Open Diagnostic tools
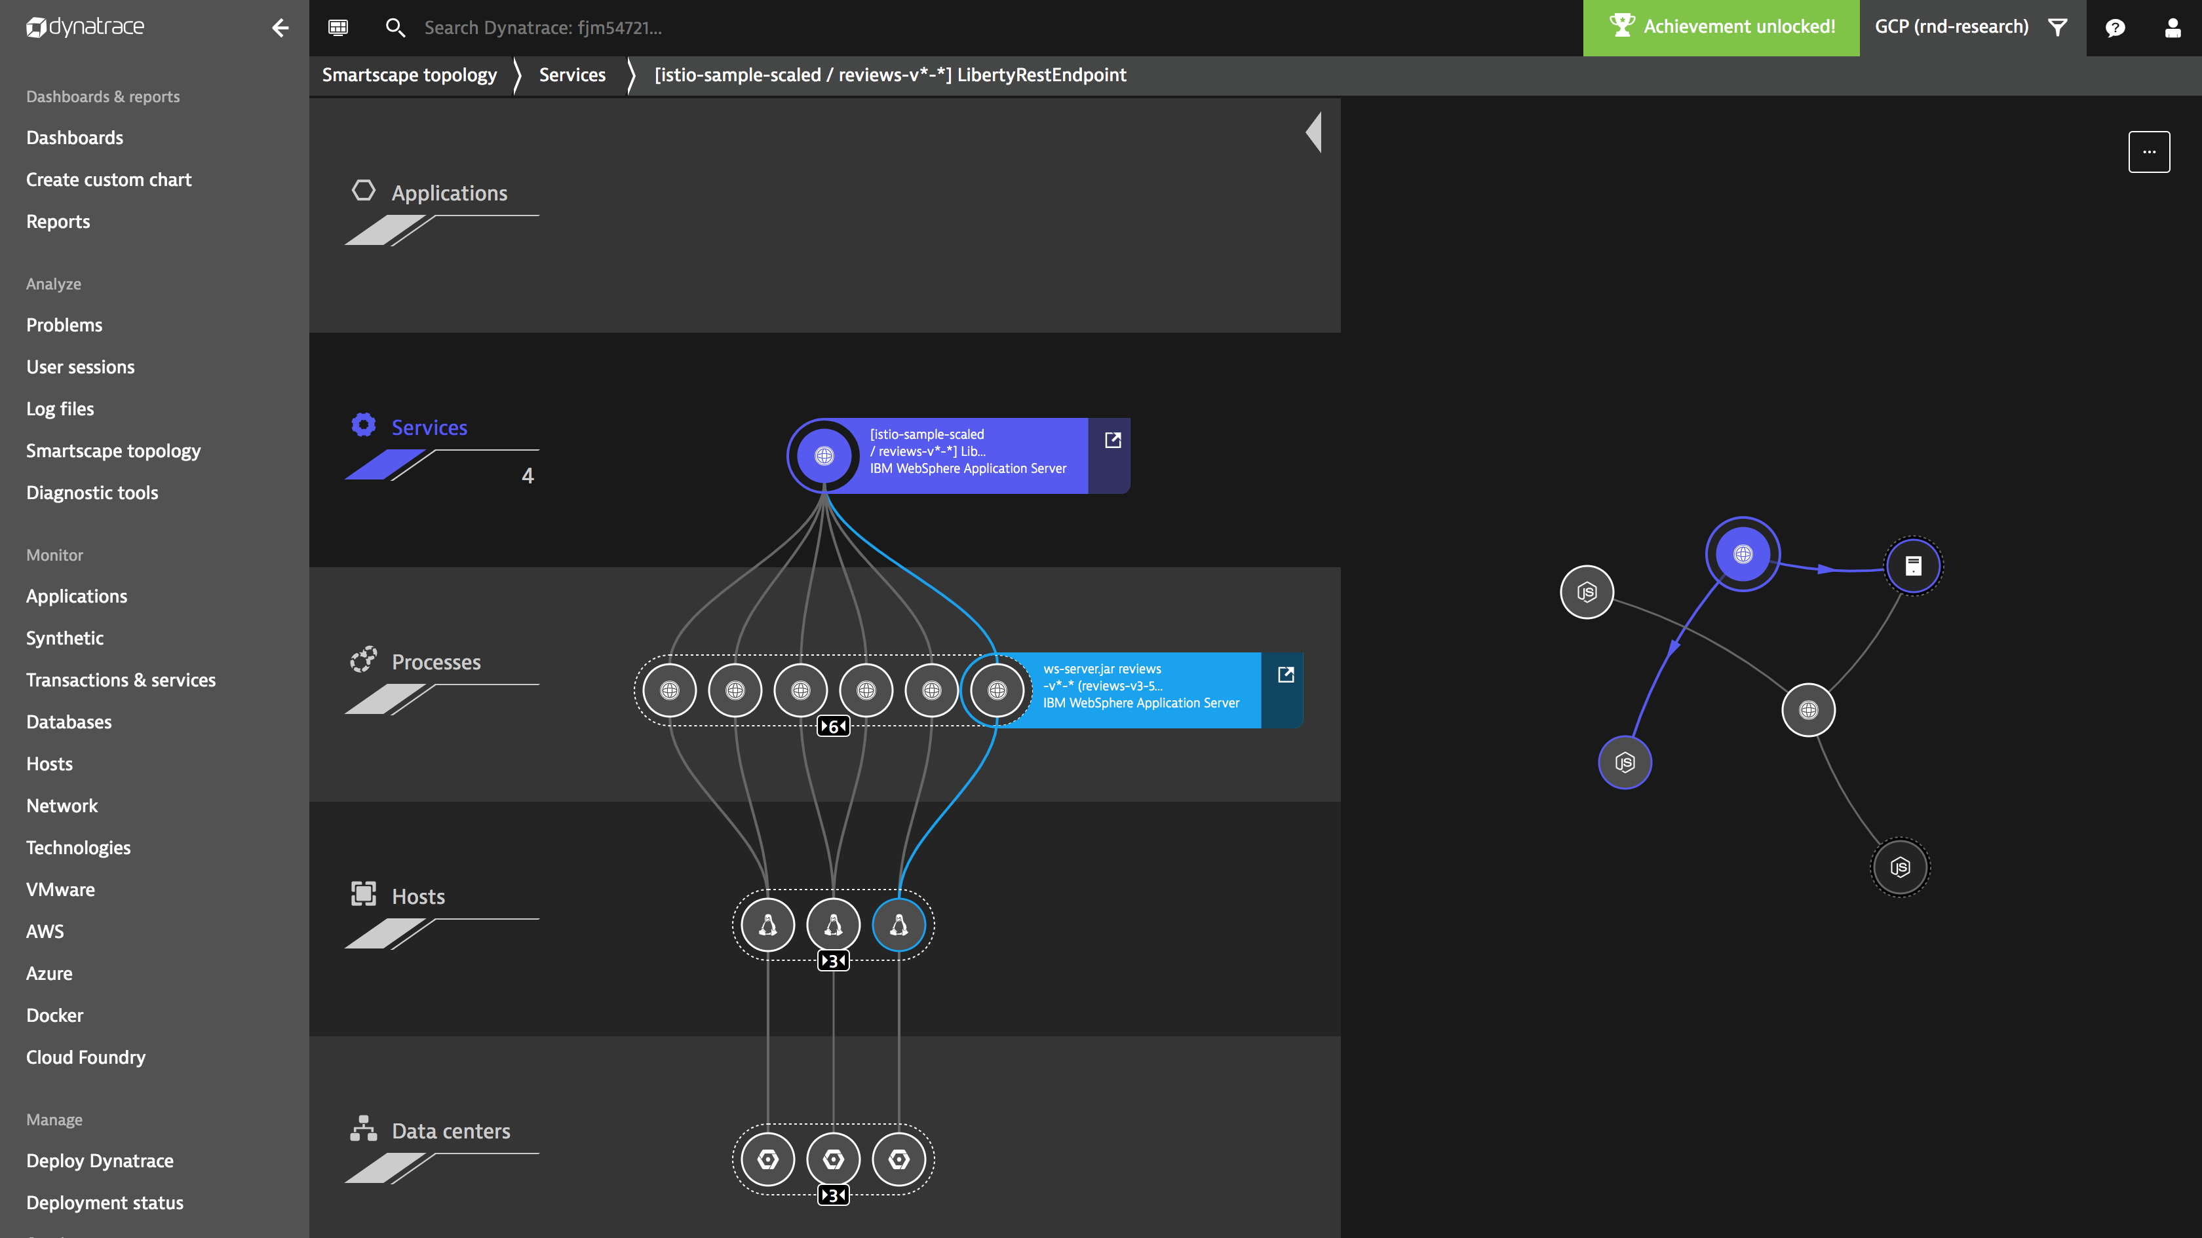The image size is (2202, 1238). pos(92,492)
